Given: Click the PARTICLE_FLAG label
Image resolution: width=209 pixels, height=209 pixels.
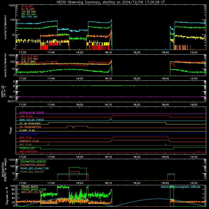Looking at the screenshot, I should point(29,141).
